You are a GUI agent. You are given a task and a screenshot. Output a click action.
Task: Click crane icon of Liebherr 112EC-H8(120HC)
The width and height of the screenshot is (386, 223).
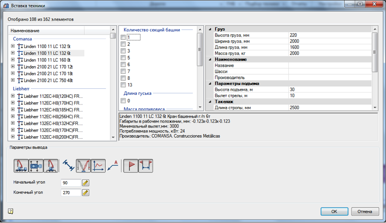point(20,96)
